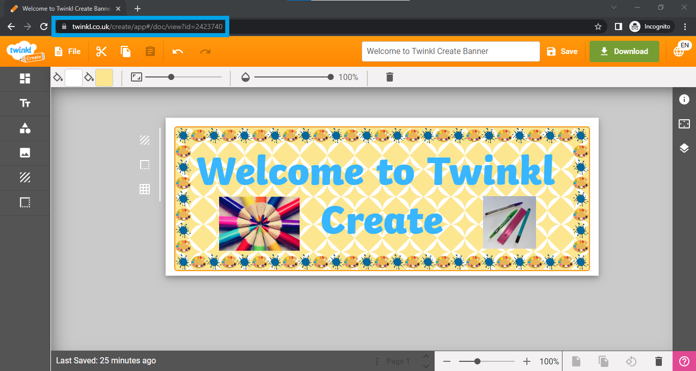This screenshot has width=696, height=371.
Task: Click the opacity droplet icon
Action: 246,77
